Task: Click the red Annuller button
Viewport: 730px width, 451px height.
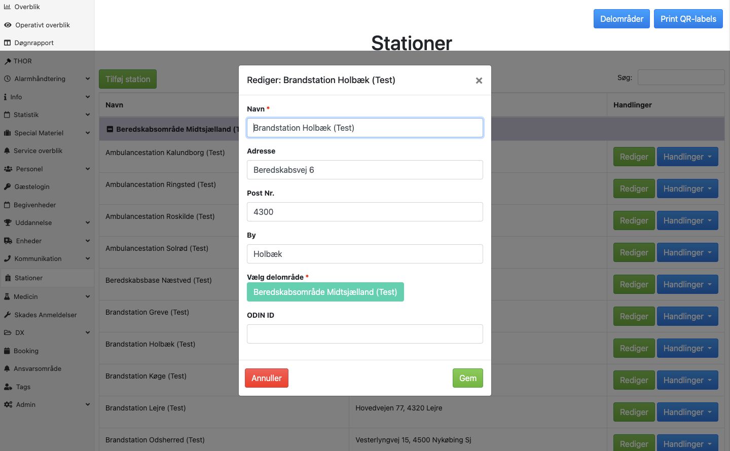Action: [x=267, y=378]
